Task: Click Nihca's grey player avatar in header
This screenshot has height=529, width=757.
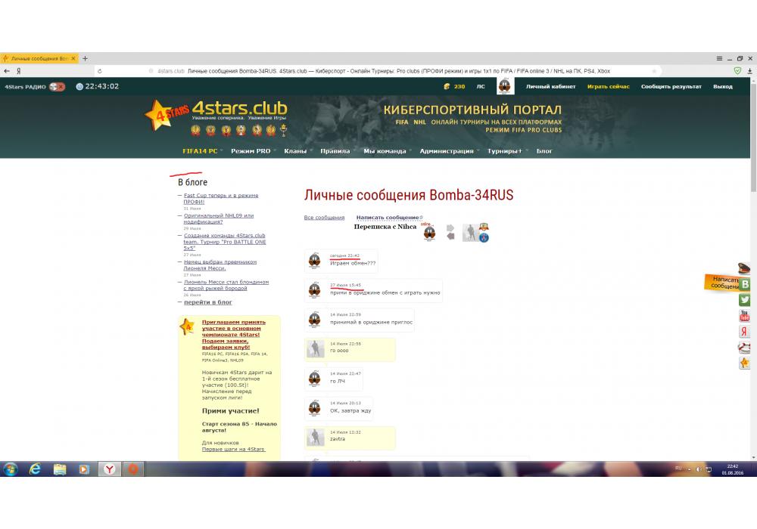Action: coord(470,233)
